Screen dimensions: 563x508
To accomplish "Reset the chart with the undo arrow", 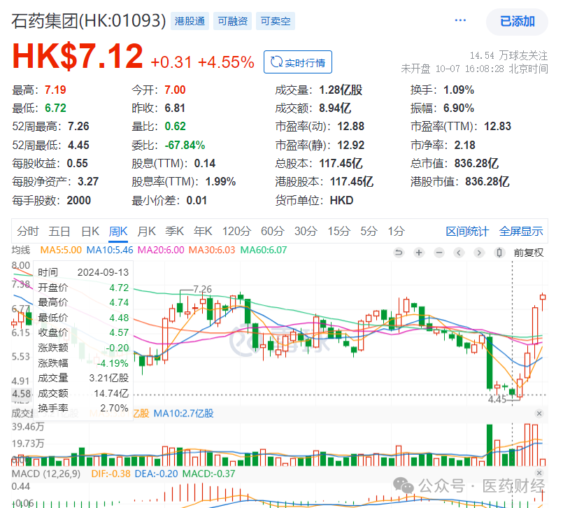I will point(398,253).
